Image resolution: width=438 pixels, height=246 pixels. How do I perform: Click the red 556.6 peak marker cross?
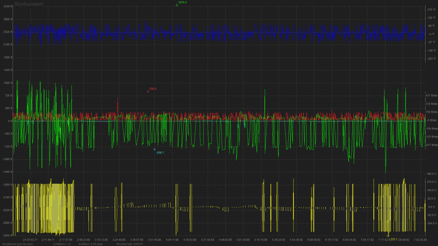coord(148,91)
